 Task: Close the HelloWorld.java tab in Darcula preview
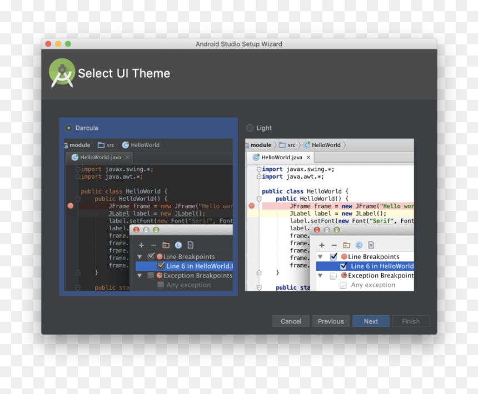coord(127,157)
